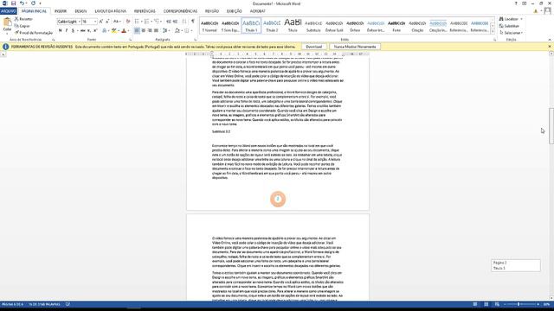This screenshot has width=554, height=311.
Task: Open the multilevel list dropdown
Action: [x=161, y=22]
